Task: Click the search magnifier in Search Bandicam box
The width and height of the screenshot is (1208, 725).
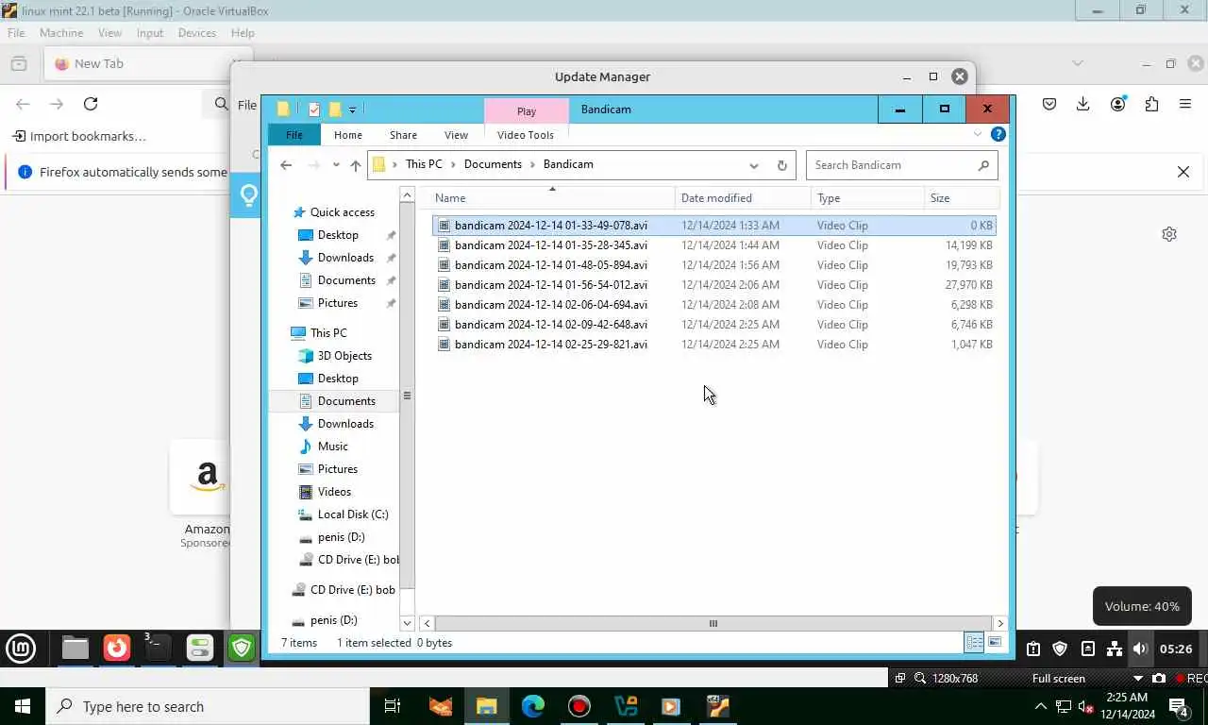Action: (x=983, y=165)
